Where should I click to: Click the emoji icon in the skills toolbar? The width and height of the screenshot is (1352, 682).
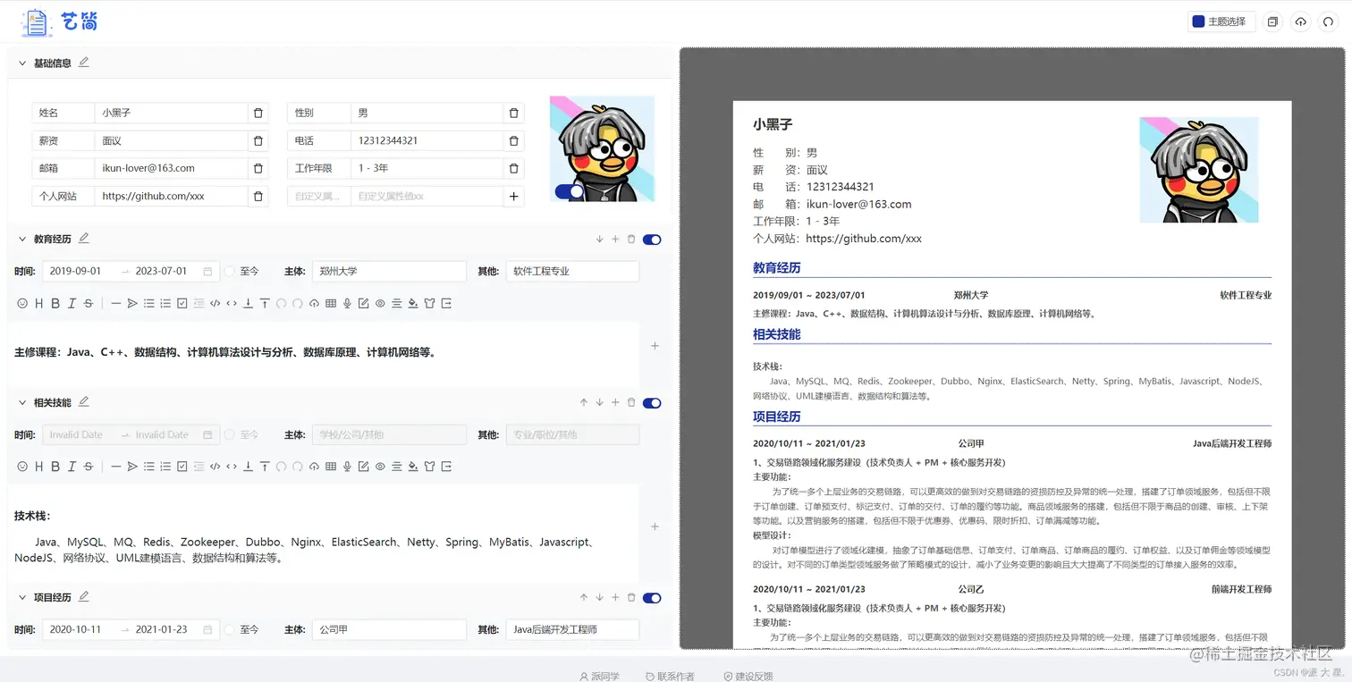[x=21, y=466]
